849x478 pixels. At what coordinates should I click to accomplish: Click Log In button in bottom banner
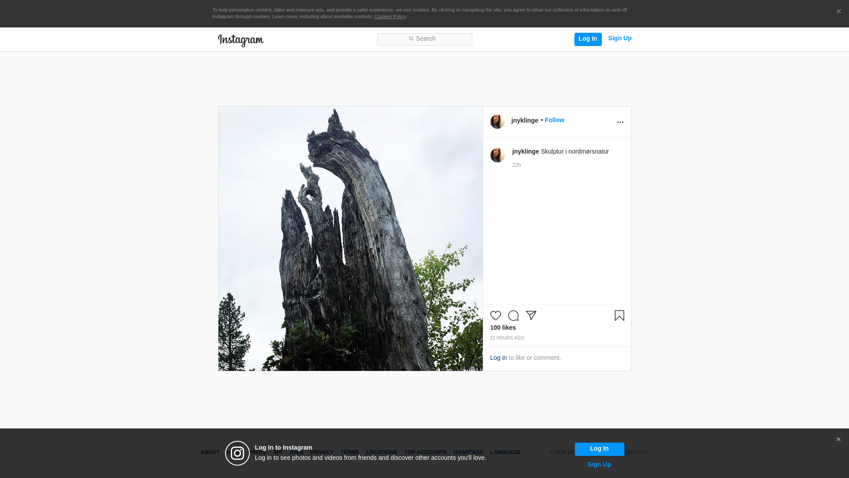pos(599,449)
